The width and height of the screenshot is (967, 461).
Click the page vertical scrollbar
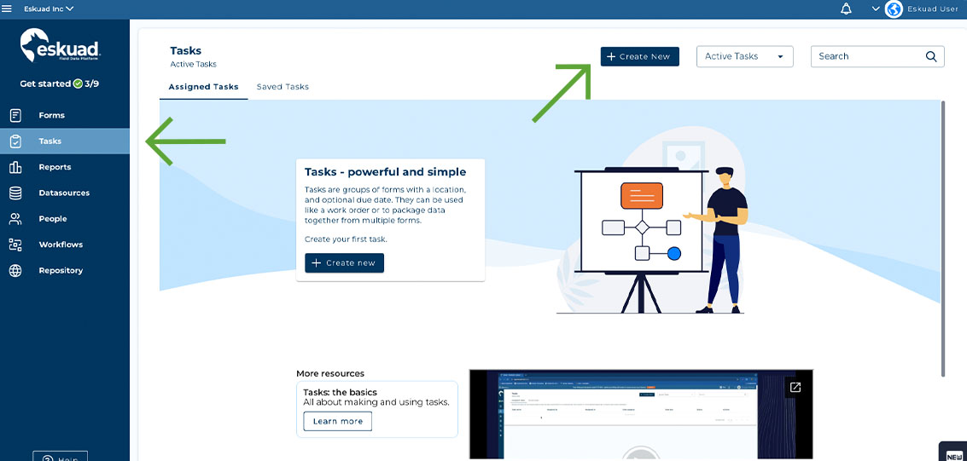click(943, 238)
